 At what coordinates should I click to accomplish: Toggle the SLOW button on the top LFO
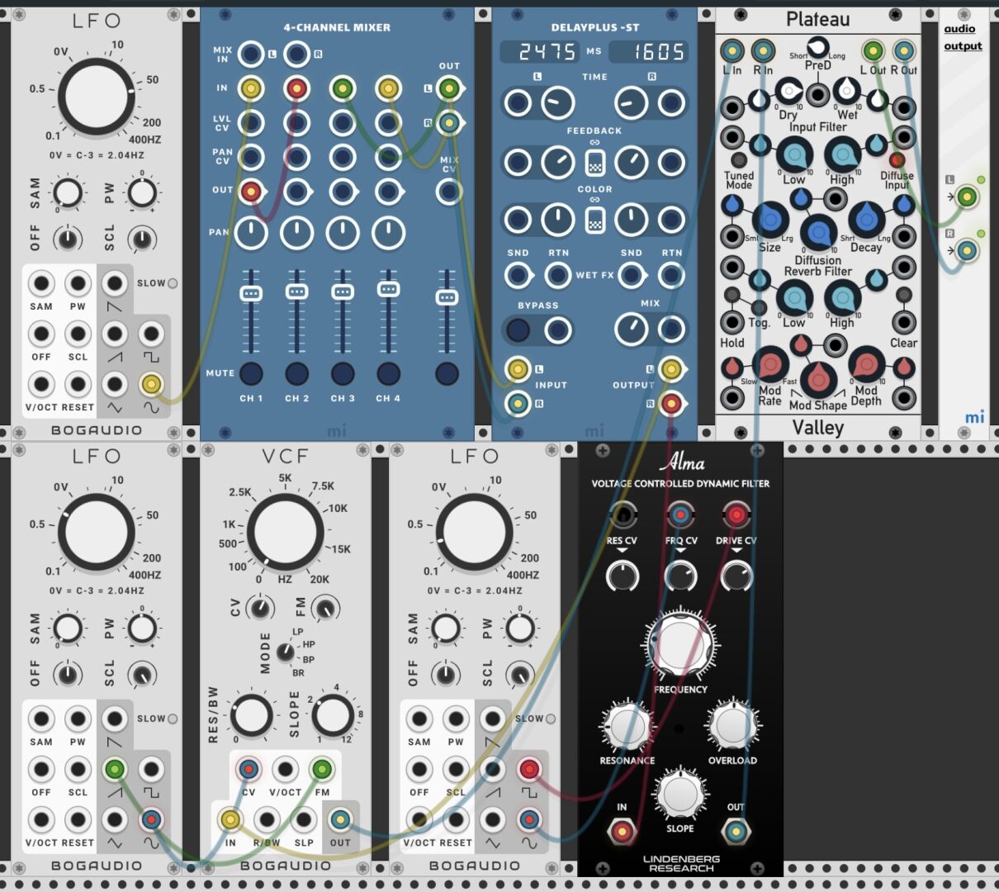tap(173, 283)
